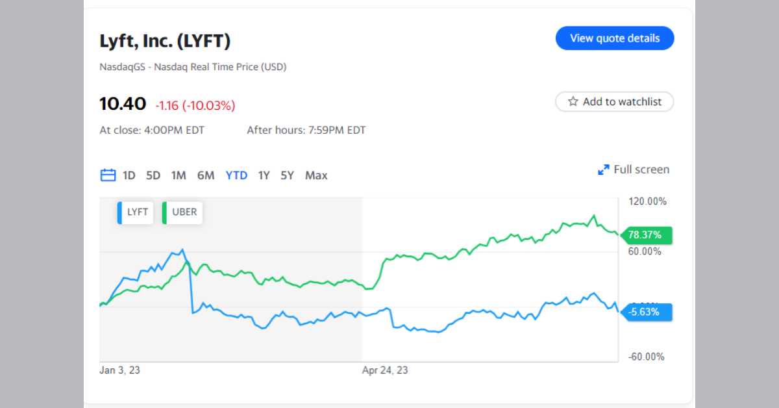Show the 1Y chart range
Viewport: 779px width, 408px height.
click(x=264, y=175)
